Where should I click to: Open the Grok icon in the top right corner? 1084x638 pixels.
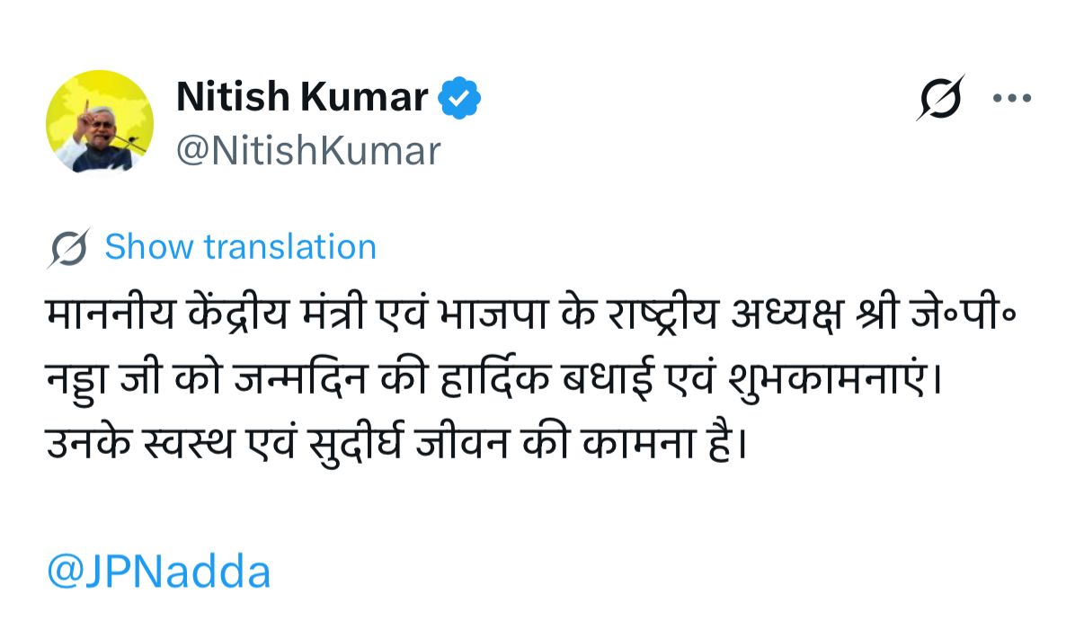(940, 97)
